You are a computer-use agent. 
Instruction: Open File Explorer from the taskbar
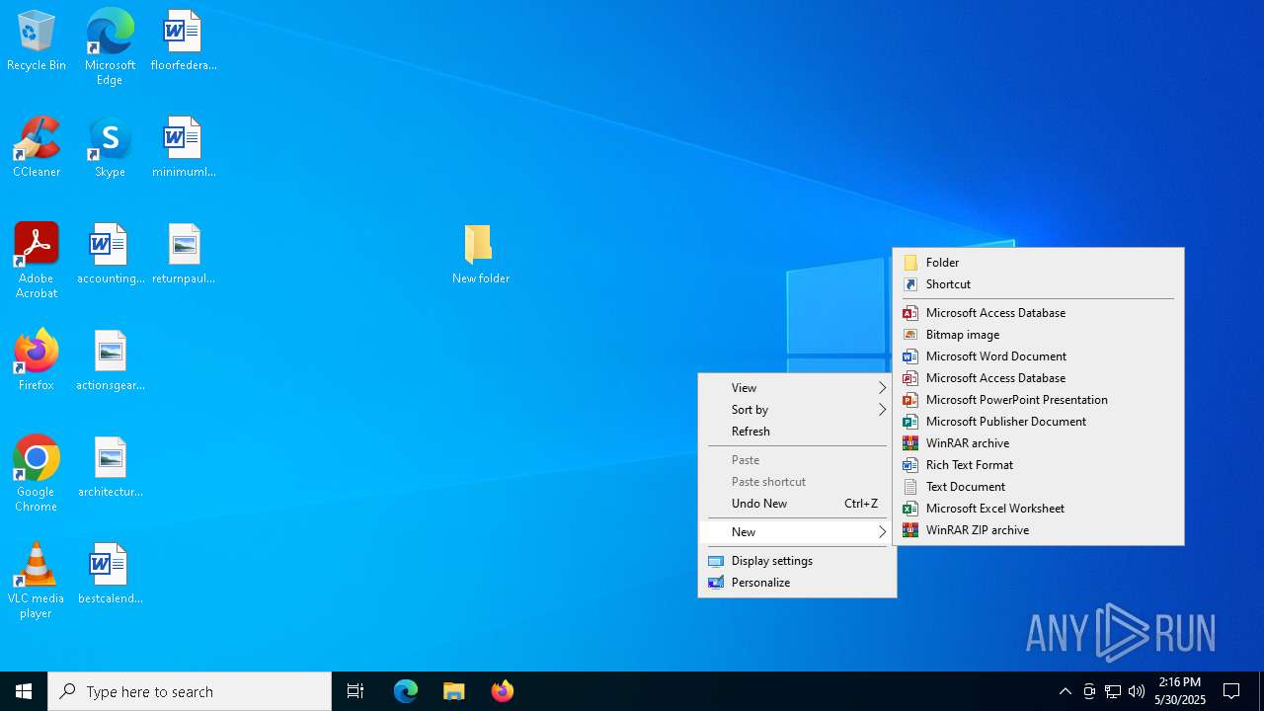(x=454, y=691)
